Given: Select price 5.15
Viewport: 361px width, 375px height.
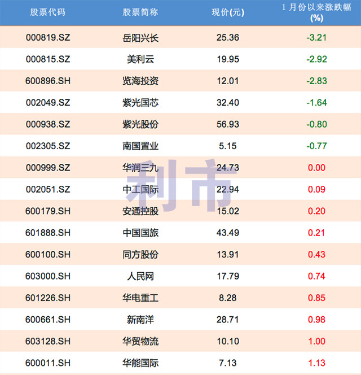Looking at the screenshot, I should (x=228, y=146).
